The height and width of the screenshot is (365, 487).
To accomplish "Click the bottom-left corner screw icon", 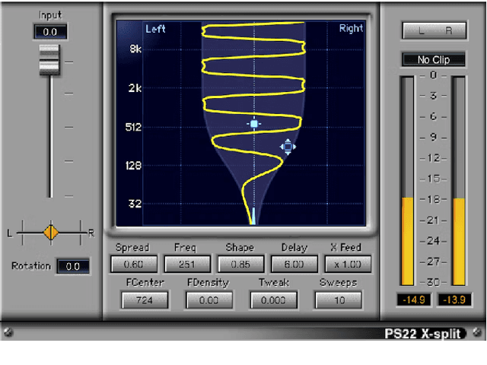I will (x=8, y=332).
